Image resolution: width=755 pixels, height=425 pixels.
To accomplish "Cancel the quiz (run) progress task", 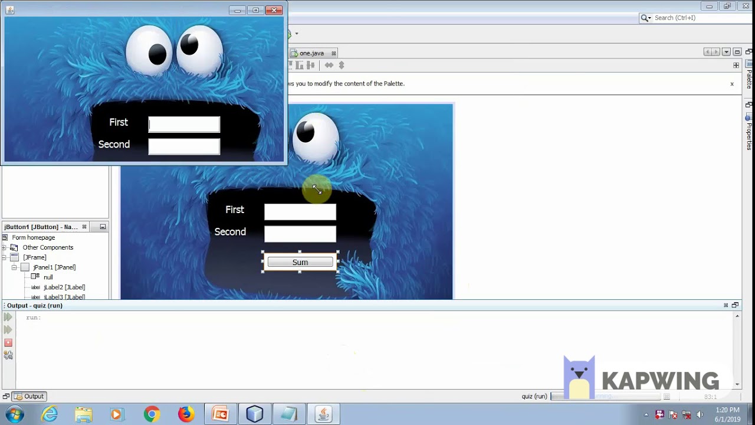I will [667, 397].
